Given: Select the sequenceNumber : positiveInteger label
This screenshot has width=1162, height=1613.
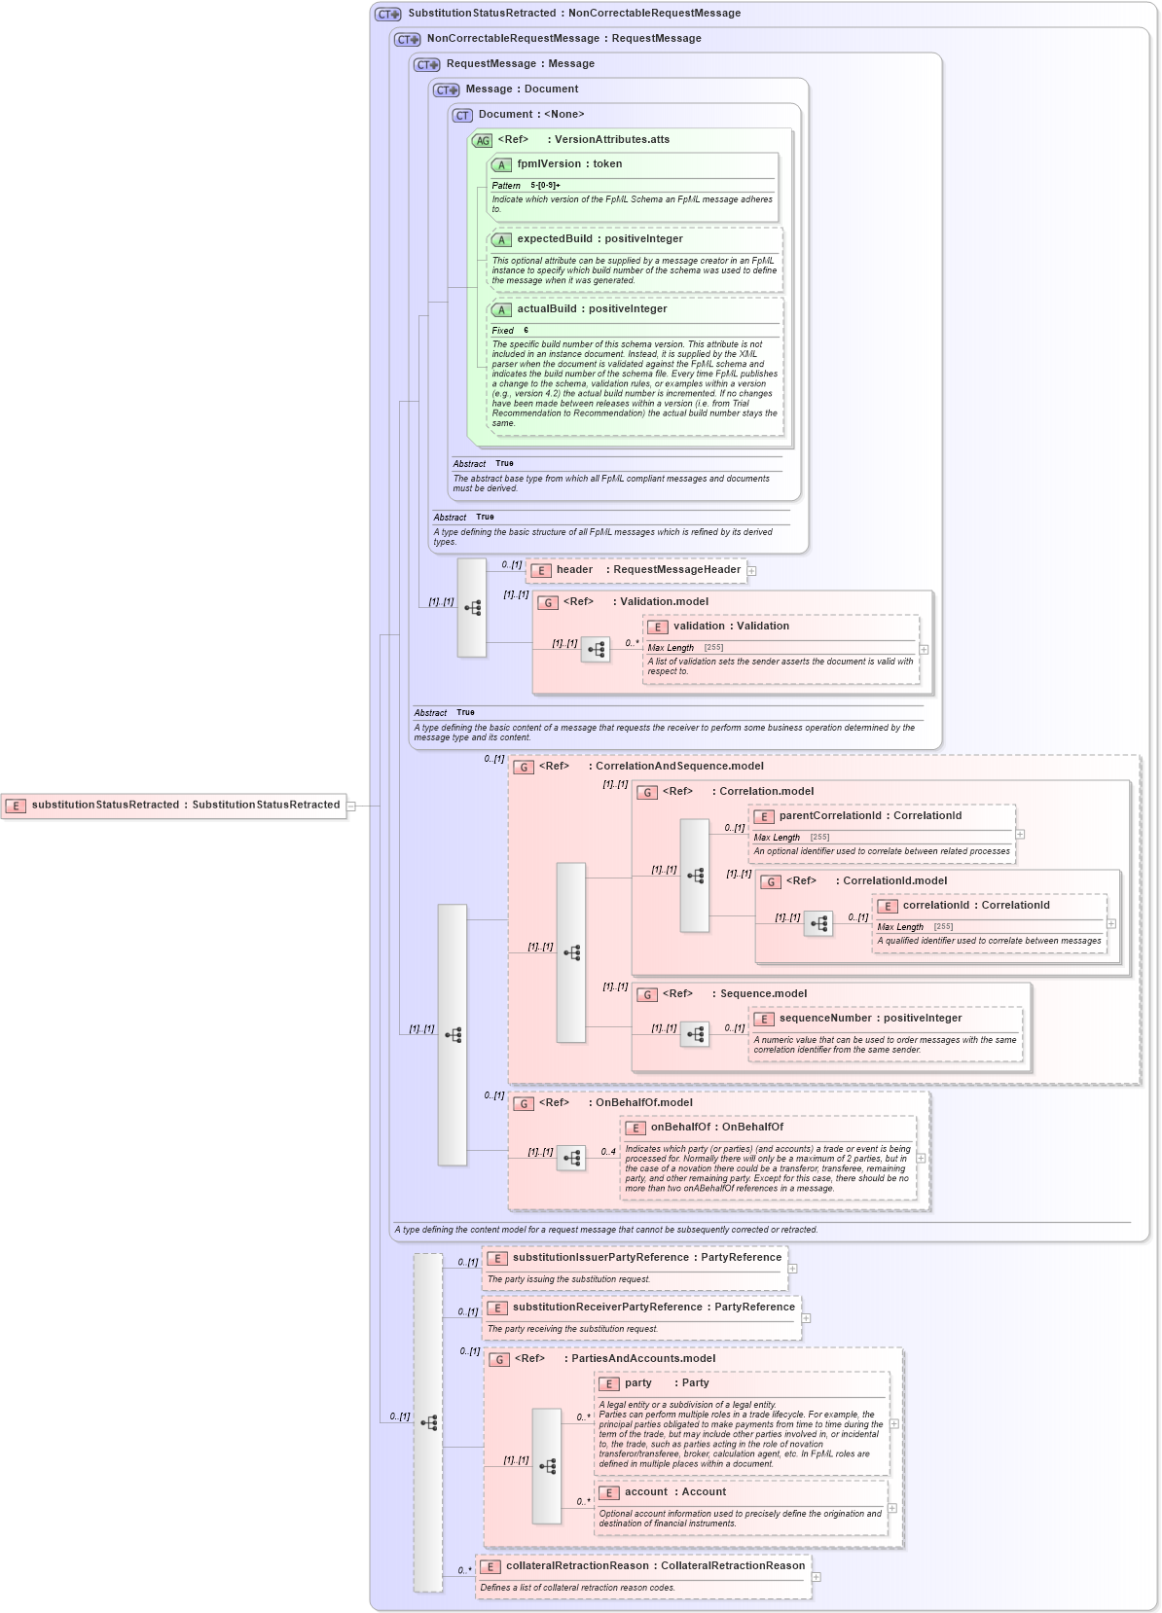Looking at the screenshot, I should pyautogui.click(x=870, y=1019).
